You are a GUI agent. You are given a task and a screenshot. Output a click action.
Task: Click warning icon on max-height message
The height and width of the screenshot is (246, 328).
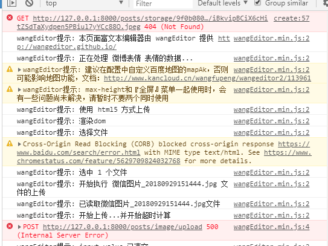10,89
